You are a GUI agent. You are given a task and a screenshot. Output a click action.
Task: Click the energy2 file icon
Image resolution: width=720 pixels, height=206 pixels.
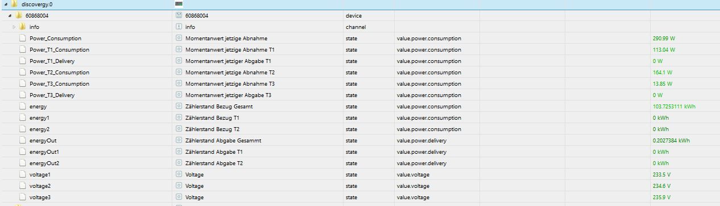pyautogui.click(x=22, y=129)
